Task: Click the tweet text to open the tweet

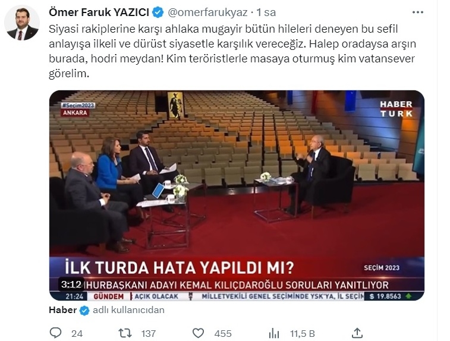Action: coord(232,51)
